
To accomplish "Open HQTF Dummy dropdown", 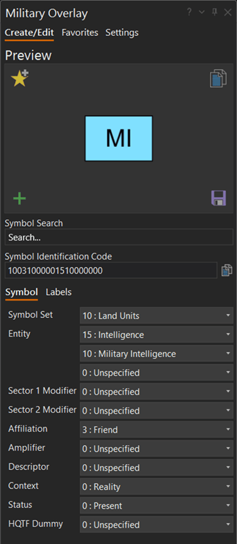I will (x=157, y=524).
